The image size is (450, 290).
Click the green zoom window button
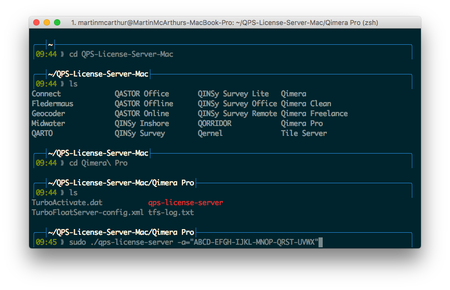[x=57, y=22]
